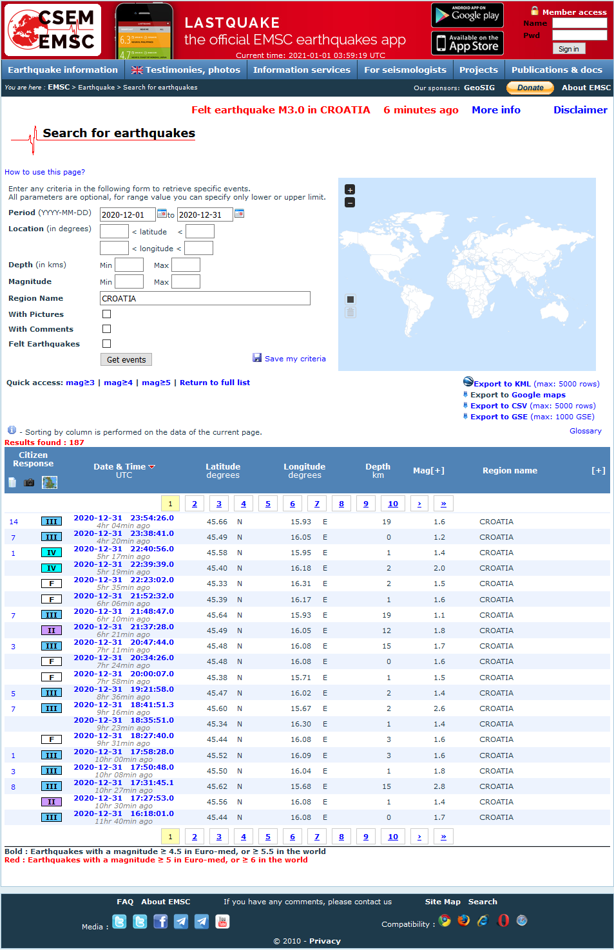Enable the With Pictures checkbox
The width and height of the screenshot is (614, 950).
[107, 314]
